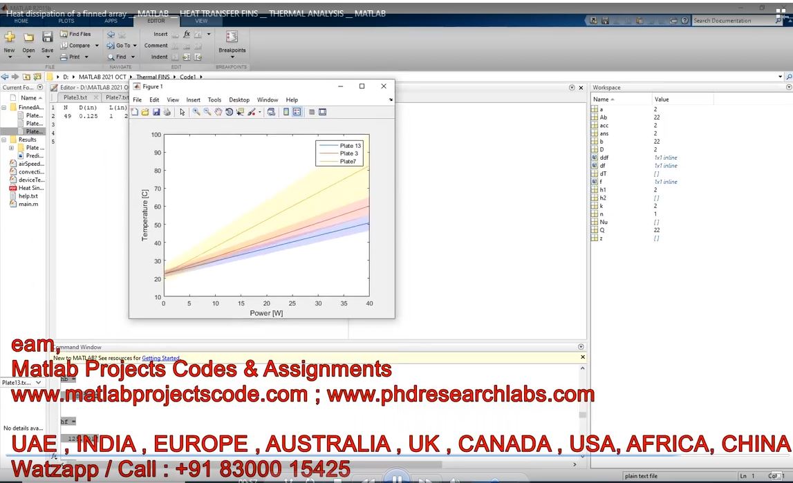This screenshot has height=483, width=793.
Task: Toggle Insert Legend in Figure 1 toolbar
Action: tap(297, 112)
